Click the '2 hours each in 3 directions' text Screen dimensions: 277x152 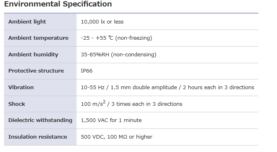coord(218,88)
